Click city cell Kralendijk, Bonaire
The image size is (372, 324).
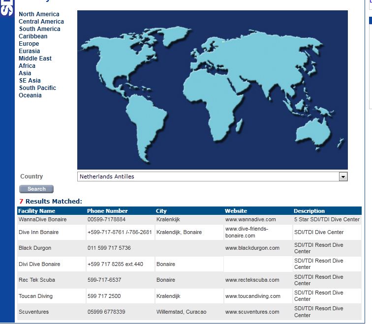[179, 232]
